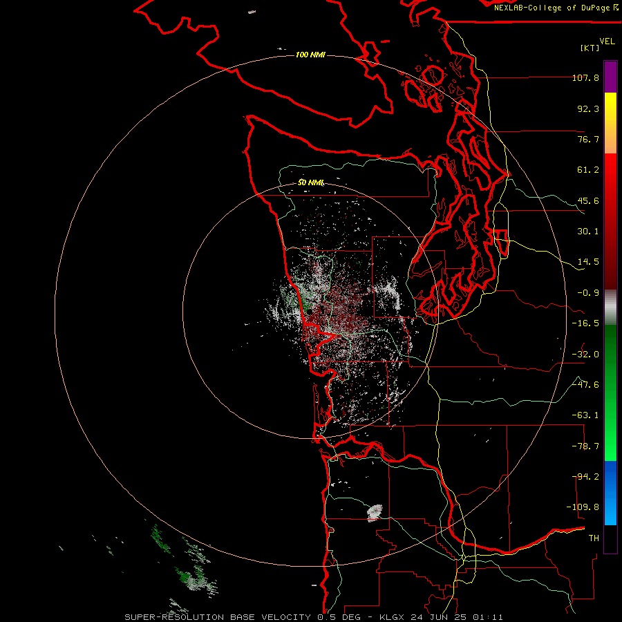
Task: Click the -63.1 legend value
Action: [585, 415]
